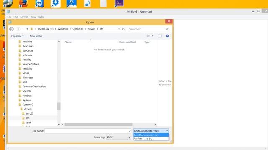Open Encoding ANSI dropdown
The width and height of the screenshot is (268, 150).
click(119, 137)
